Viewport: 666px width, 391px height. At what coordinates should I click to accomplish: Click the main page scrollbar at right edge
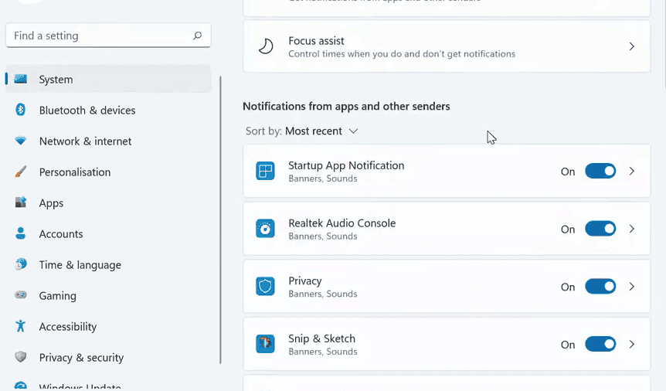click(x=664, y=42)
